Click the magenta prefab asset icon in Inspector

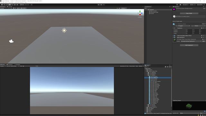coord(174,9)
